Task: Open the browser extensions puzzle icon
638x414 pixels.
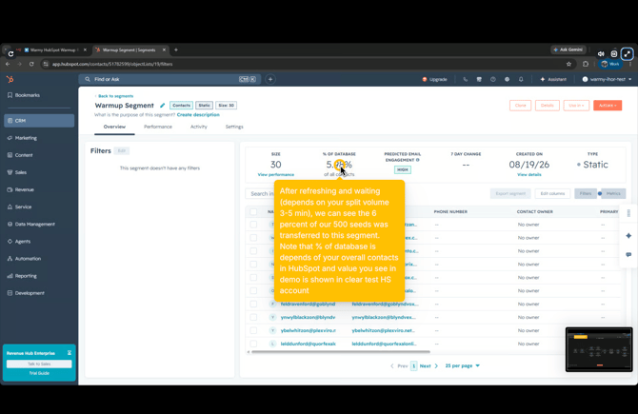Action: coord(586,64)
